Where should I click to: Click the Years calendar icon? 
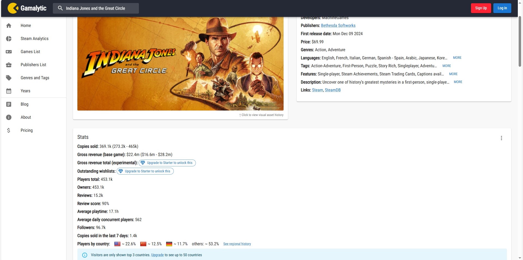[9, 91]
